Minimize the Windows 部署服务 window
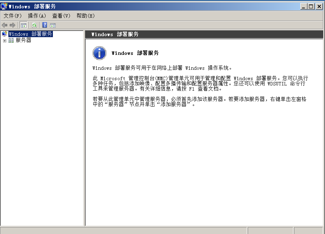This screenshot has height=234, width=325. (x=303, y=7)
